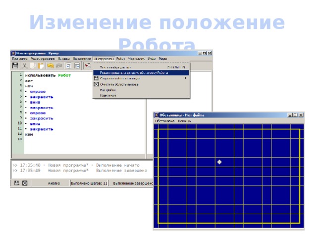317x238 pixels.
Task: Click the toolbar icon right after Redo
Action: click(x=69, y=66)
